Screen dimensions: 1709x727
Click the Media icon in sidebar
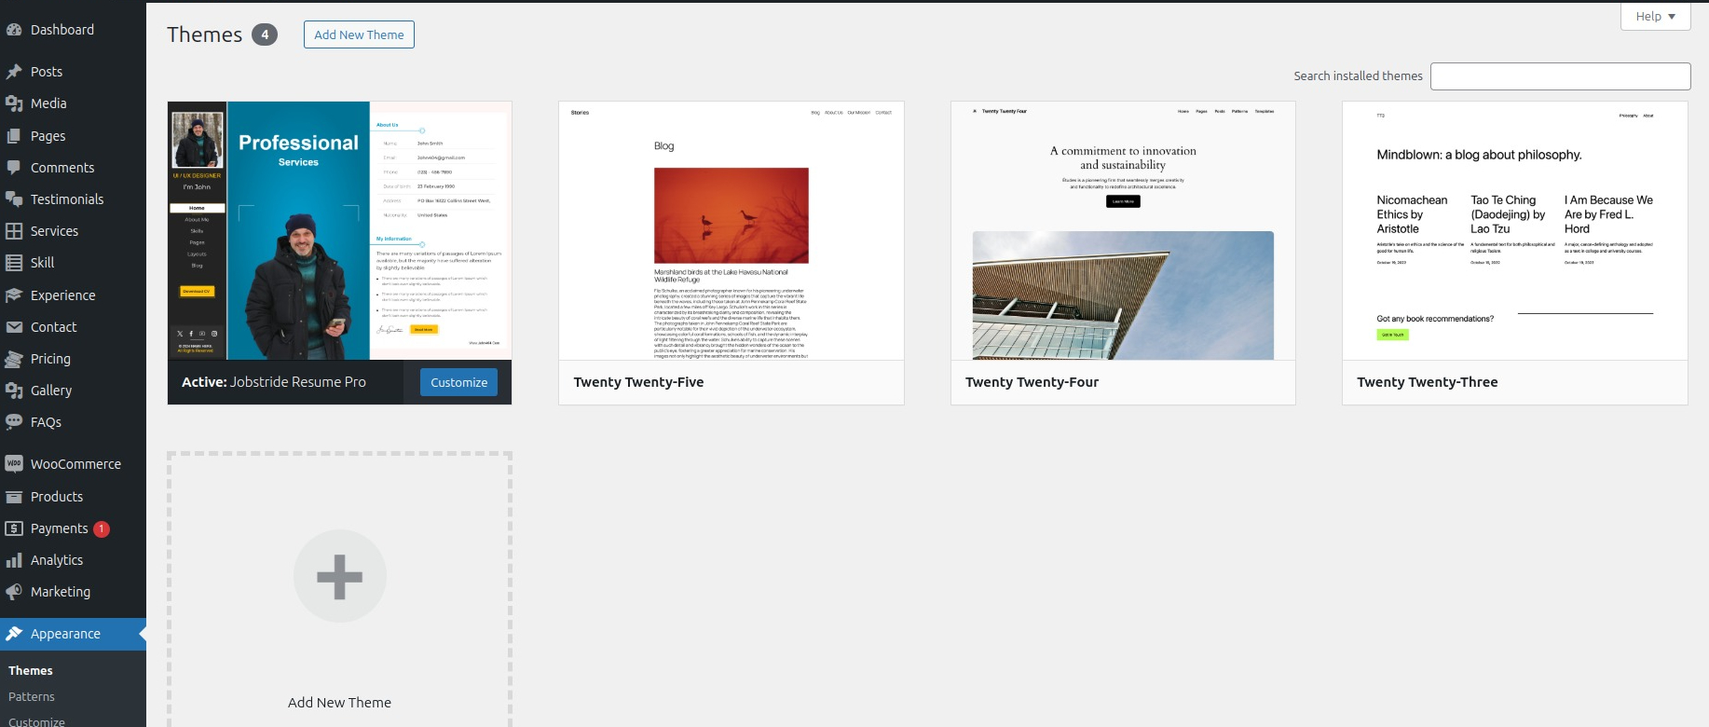coord(14,103)
